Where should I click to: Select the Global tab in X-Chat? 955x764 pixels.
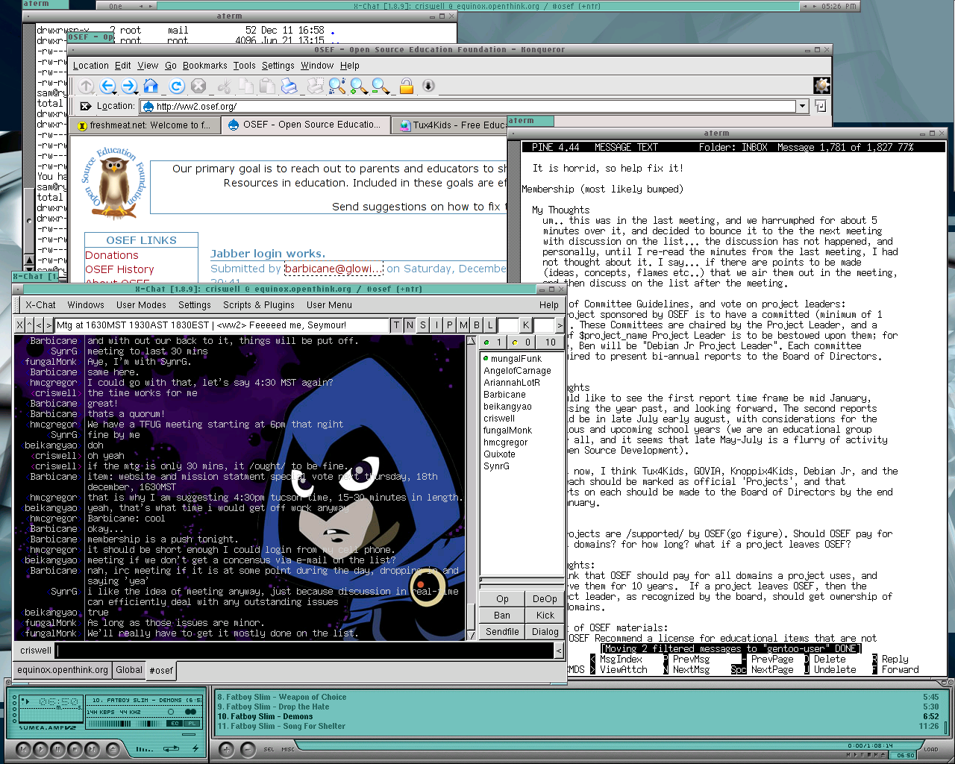[x=129, y=670]
